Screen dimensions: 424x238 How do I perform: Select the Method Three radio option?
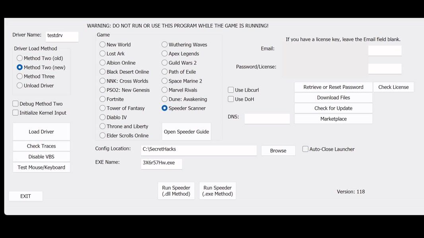(x=19, y=77)
